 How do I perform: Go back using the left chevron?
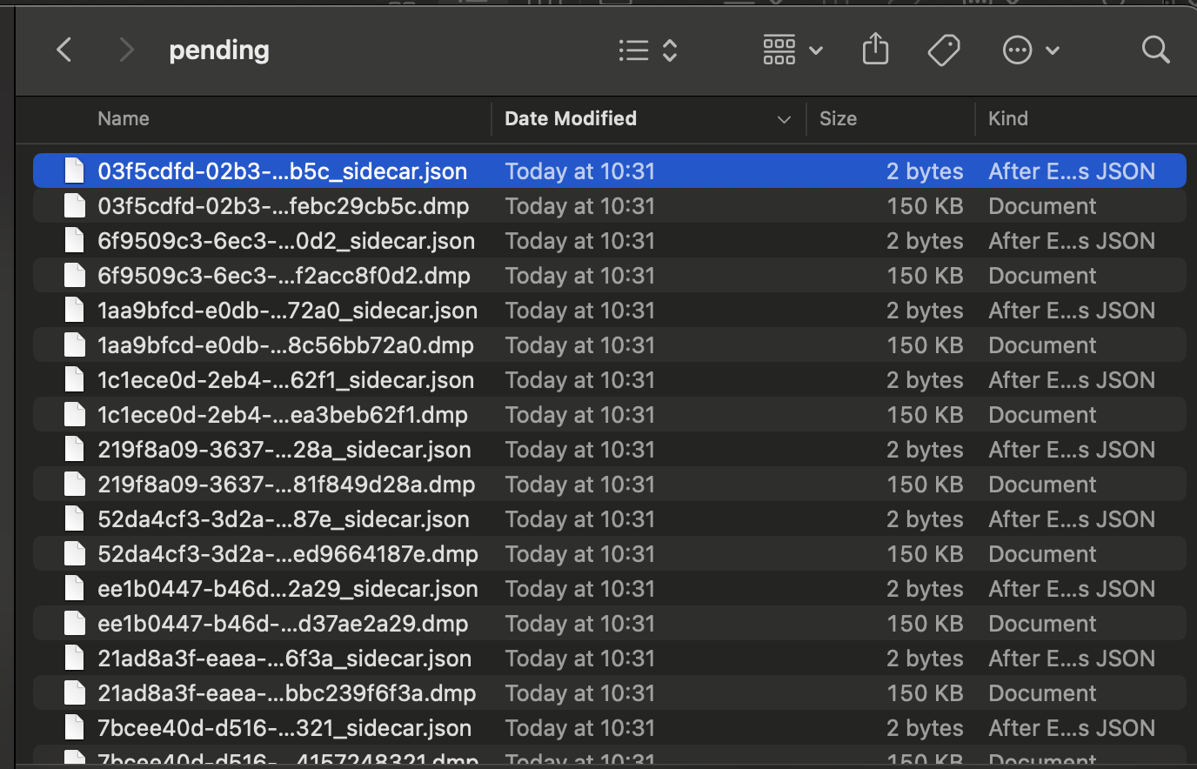coord(64,50)
